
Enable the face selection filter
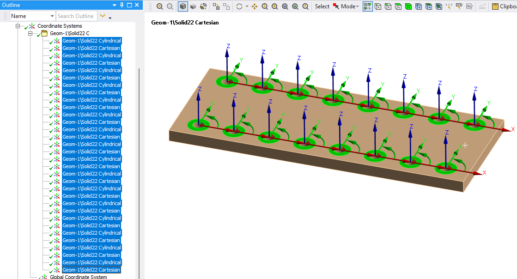398,6
